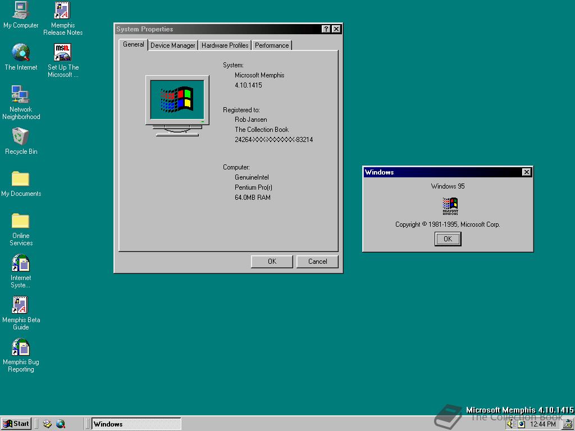This screenshot has height=431, width=575.
Task: Click 'The Collection Book' in System Properties
Action: 262,130
